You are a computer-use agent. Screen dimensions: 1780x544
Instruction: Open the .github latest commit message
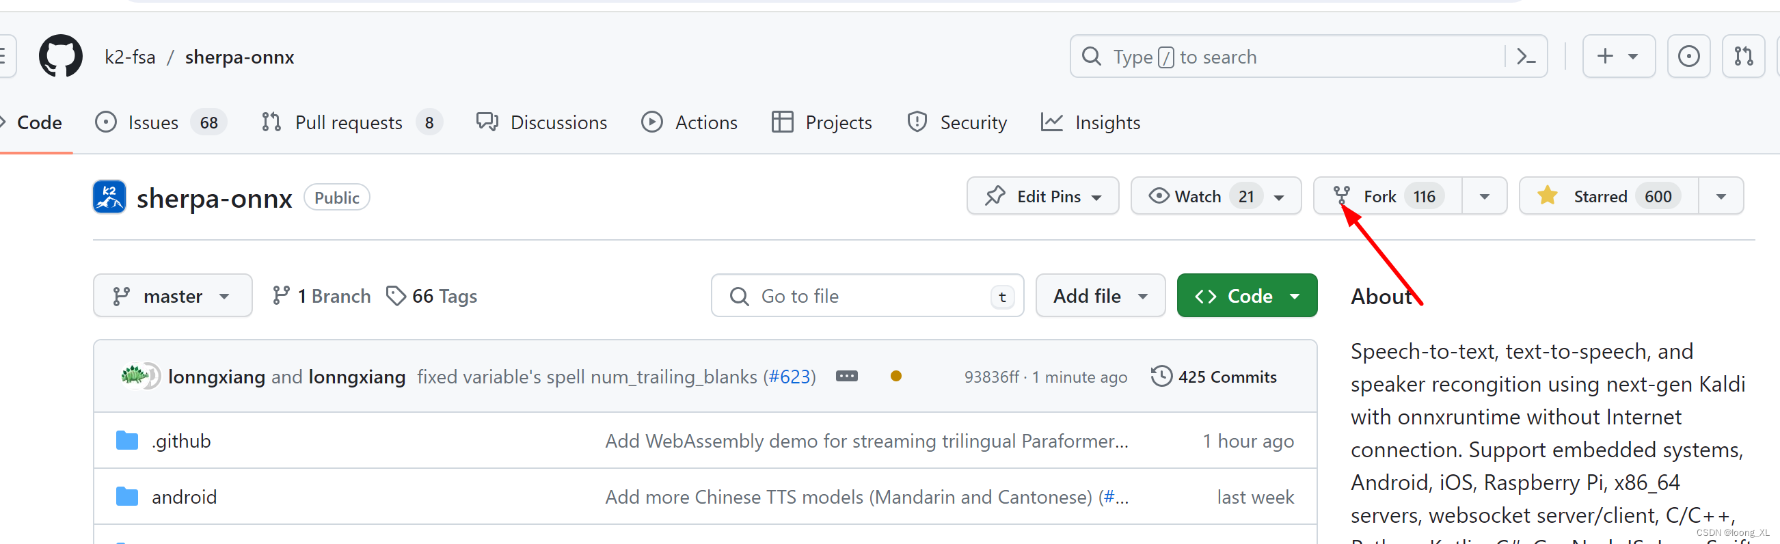pyautogui.click(x=867, y=441)
